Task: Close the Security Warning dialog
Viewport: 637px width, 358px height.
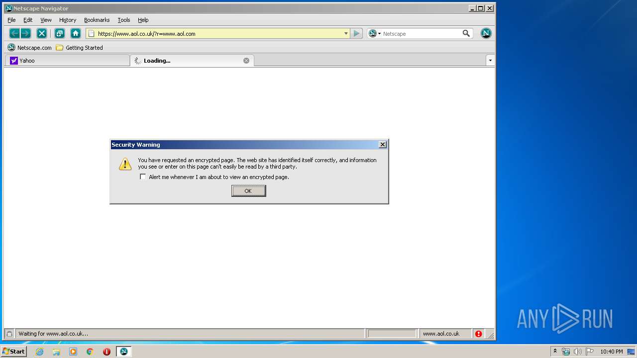Action: [382, 145]
